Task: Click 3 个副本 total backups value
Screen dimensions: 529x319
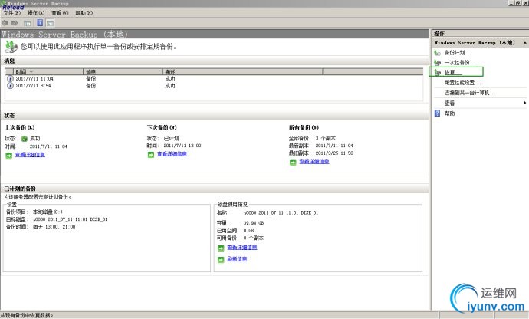Action: click(326, 138)
